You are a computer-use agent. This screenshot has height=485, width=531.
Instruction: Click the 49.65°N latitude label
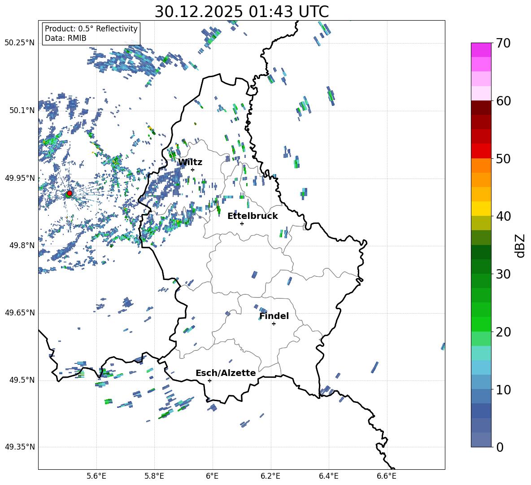(x=20, y=313)
